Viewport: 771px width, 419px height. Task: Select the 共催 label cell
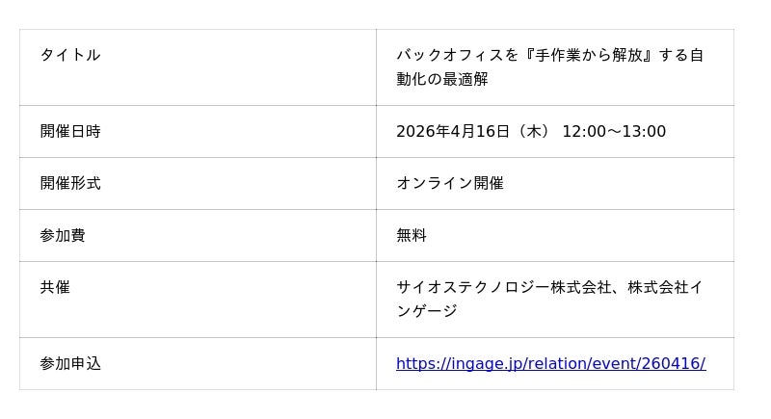pyautogui.click(x=55, y=287)
